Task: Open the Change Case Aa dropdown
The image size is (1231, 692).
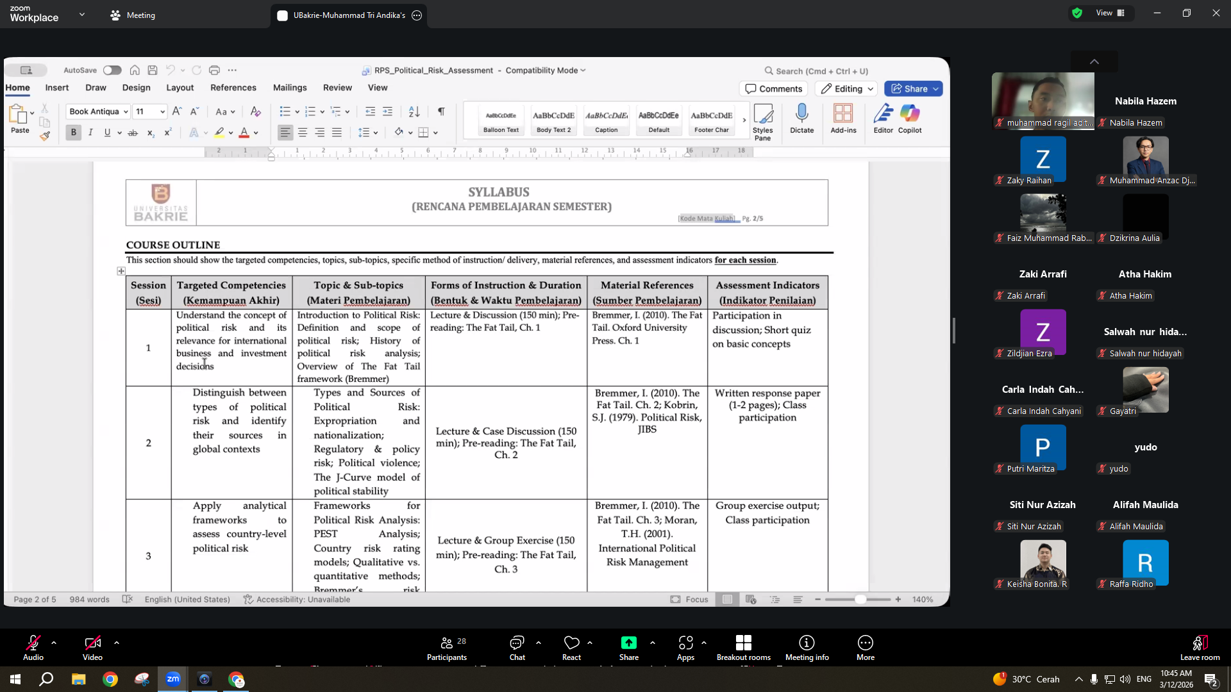Action: (x=225, y=111)
